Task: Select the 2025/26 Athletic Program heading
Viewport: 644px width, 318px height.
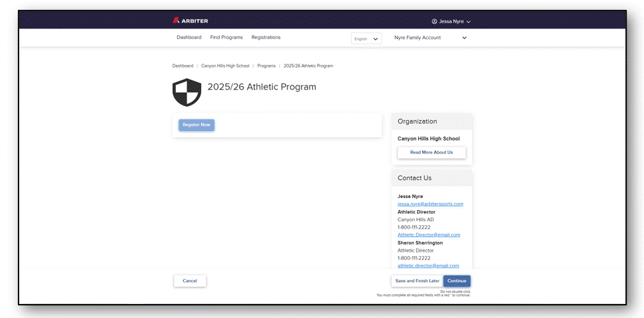Action: tap(262, 87)
